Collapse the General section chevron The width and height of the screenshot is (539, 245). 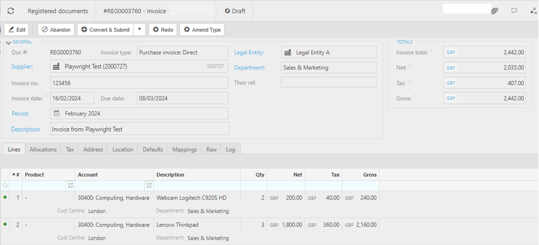pyautogui.click(x=8, y=43)
